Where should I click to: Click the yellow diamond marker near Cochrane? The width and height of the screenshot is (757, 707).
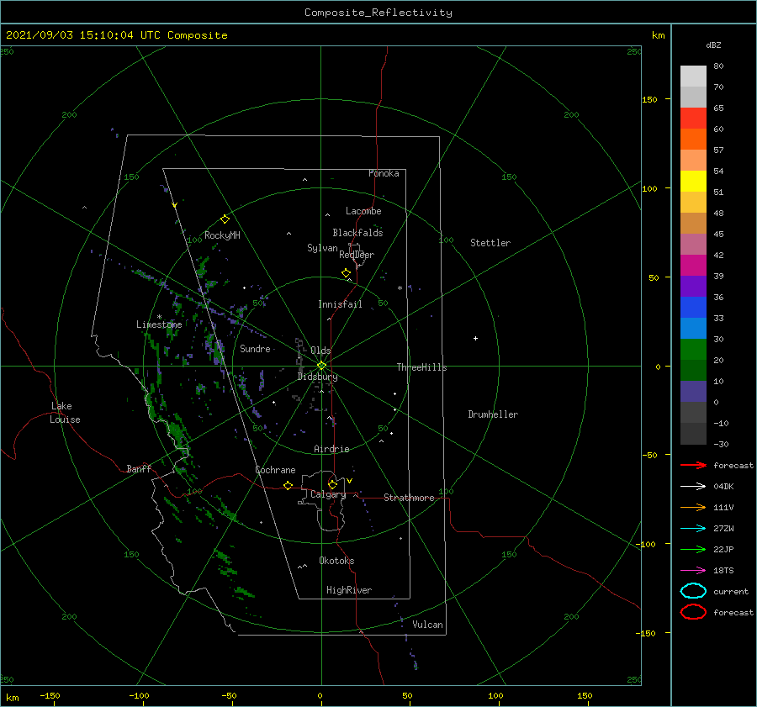(288, 485)
